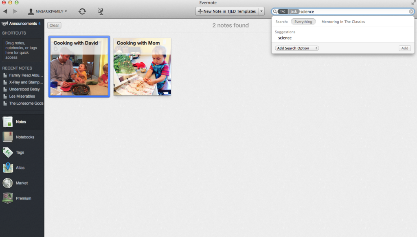Select Everything search scope
The height and width of the screenshot is (237, 417).
(x=303, y=22)
